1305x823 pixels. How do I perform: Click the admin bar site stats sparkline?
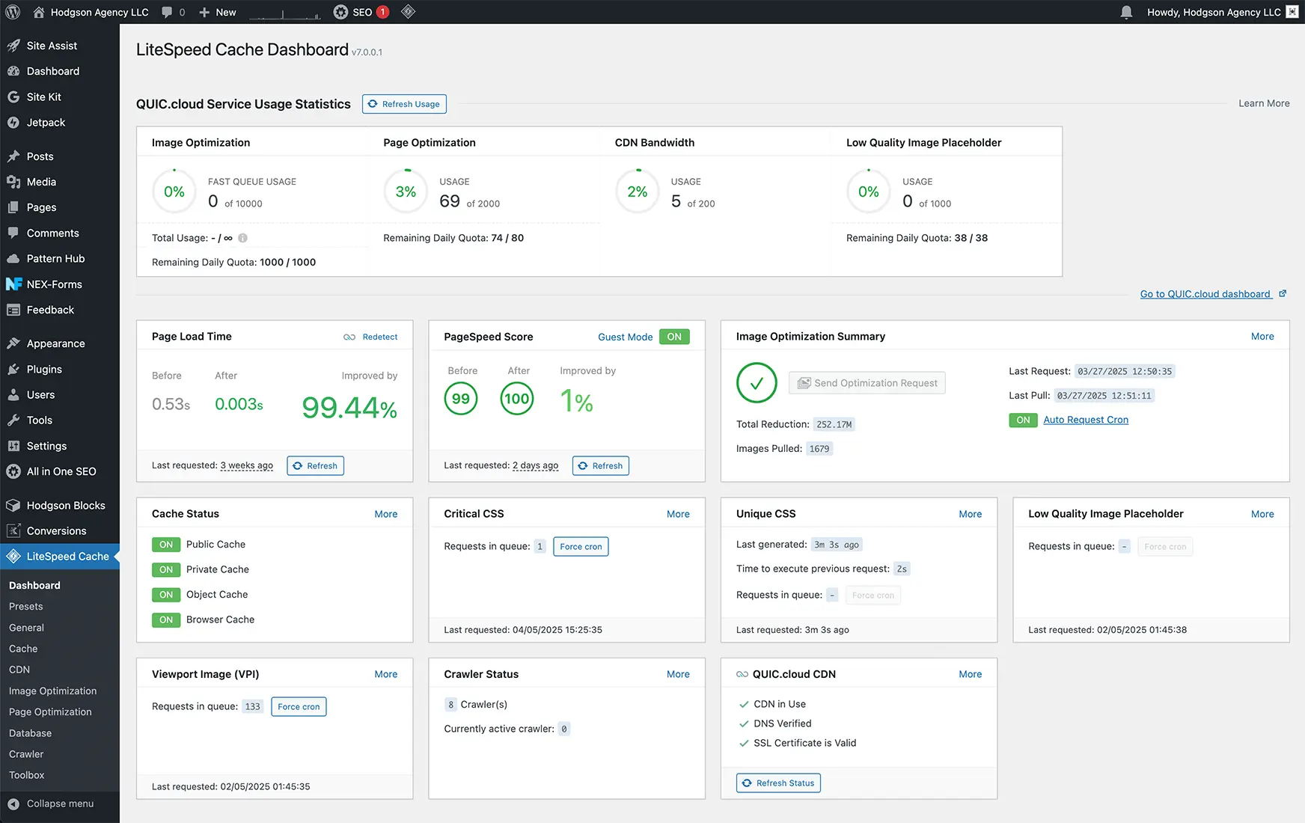(x=284, y=13)
